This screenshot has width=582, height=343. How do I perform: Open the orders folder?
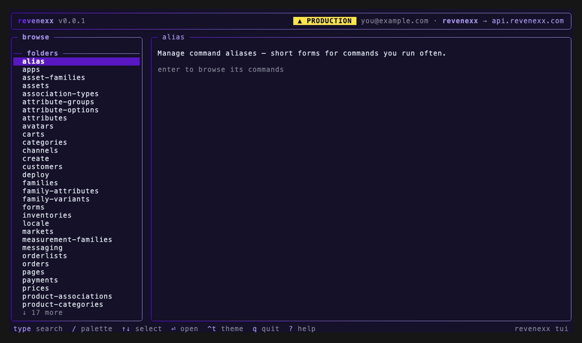(x=76, y=264)
